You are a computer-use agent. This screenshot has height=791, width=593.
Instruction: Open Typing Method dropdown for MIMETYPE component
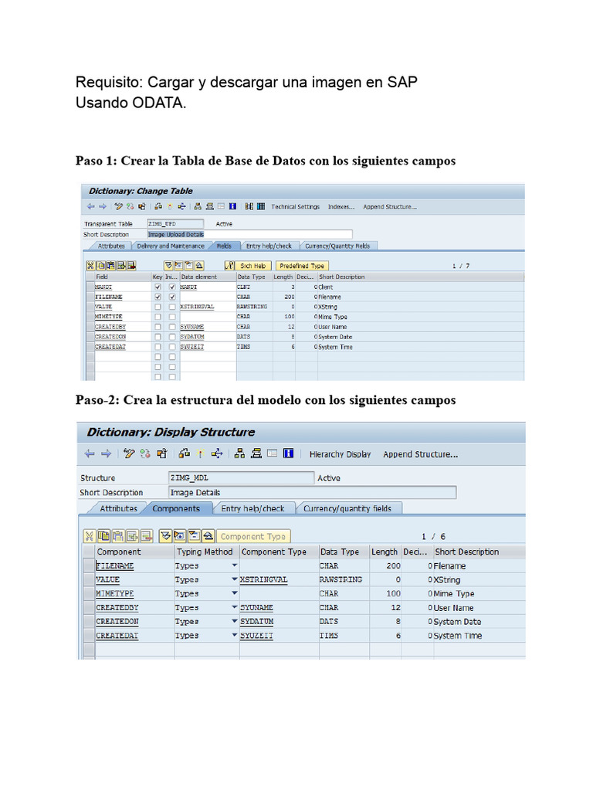coord(234,593)
